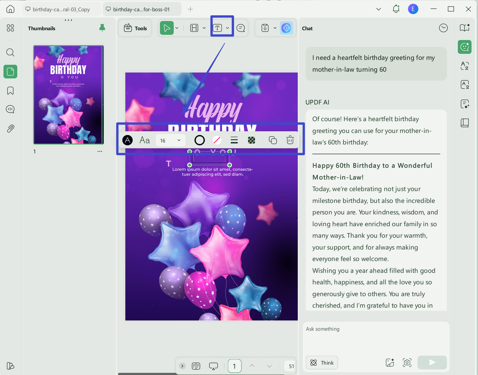478x375 pixels.
Task: Select the text comment typewriter tool
Action: click(x=217, y=28)
